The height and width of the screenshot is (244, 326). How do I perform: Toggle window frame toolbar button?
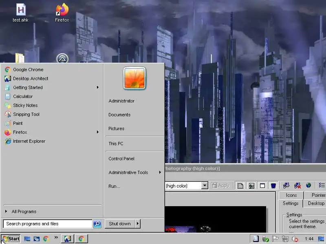[262, 185]
